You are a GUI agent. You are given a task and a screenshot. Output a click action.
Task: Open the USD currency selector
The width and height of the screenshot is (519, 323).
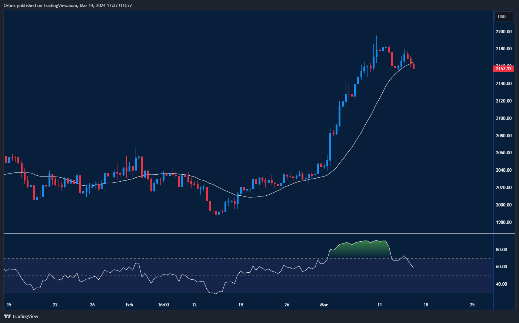(504, 16)
